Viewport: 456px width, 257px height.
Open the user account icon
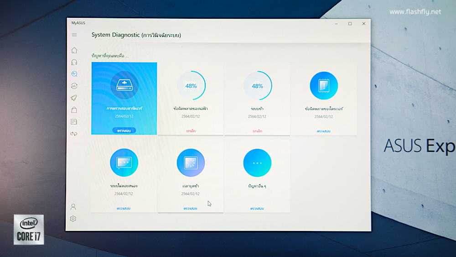(73, 207)
